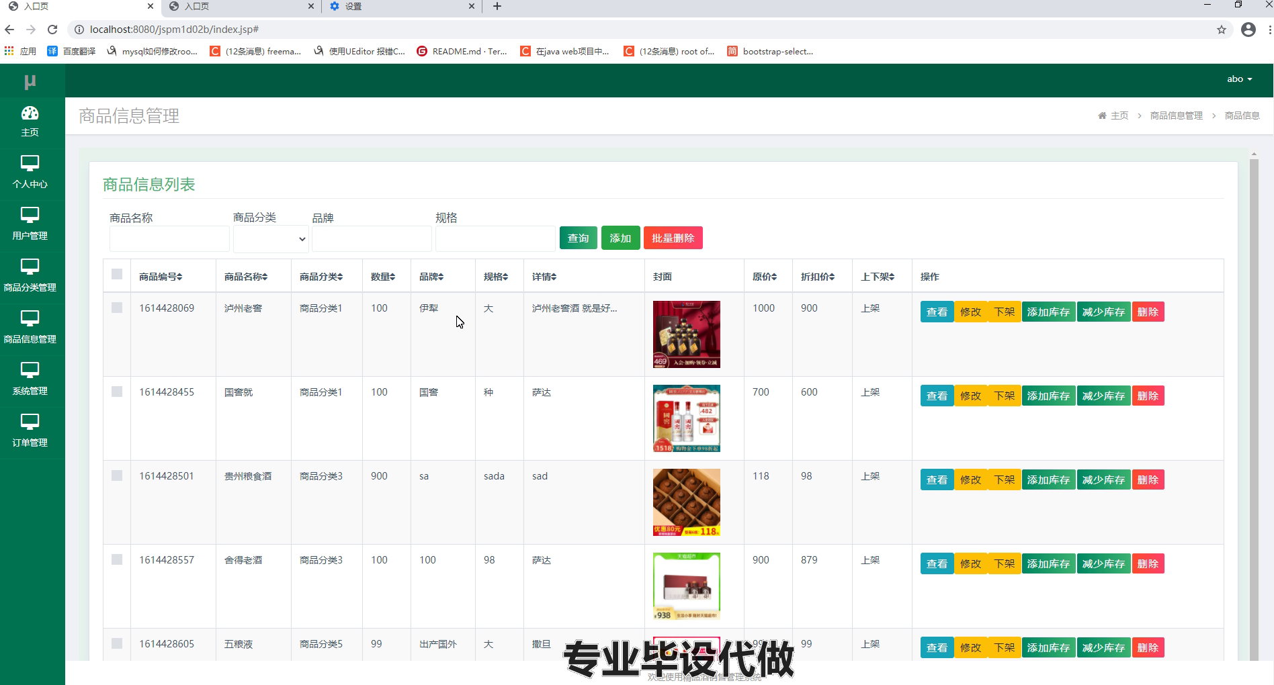Image resolution: width=1274 pixels, height=685 pixels.
Task: Open the 百度翻译 bookmark
Action: pyautogui.click(x=71, y=51)
